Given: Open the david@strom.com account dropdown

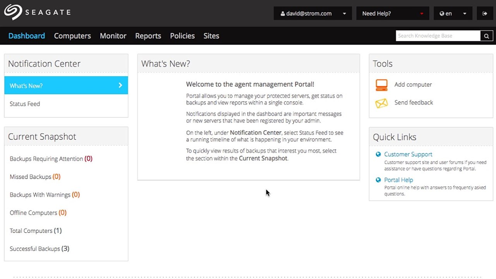Looking at the screenshot, I should 312,13.
